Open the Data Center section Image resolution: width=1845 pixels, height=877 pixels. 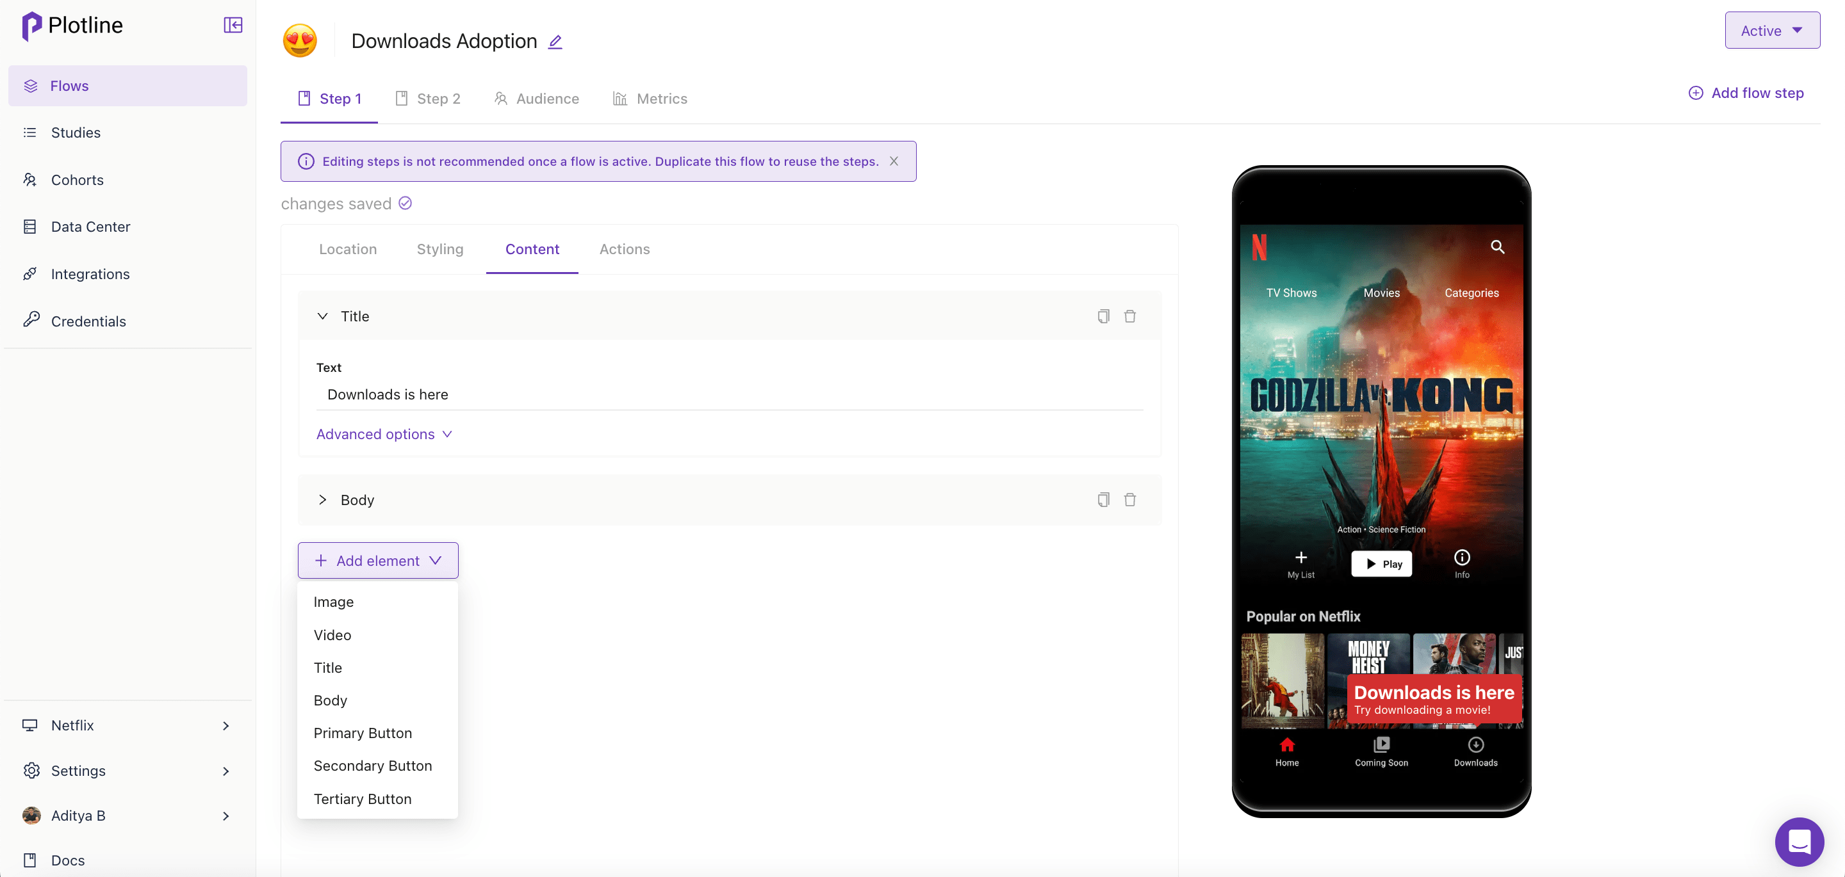click(x=90, y=226)
